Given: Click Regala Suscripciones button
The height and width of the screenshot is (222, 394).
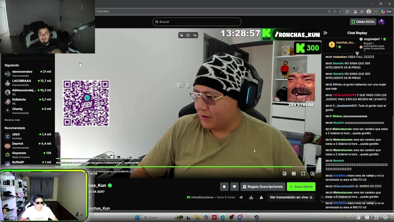Looking at the screenshot, I should (x=263, y=187).
